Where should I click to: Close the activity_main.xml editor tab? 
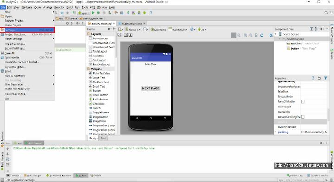114,24
